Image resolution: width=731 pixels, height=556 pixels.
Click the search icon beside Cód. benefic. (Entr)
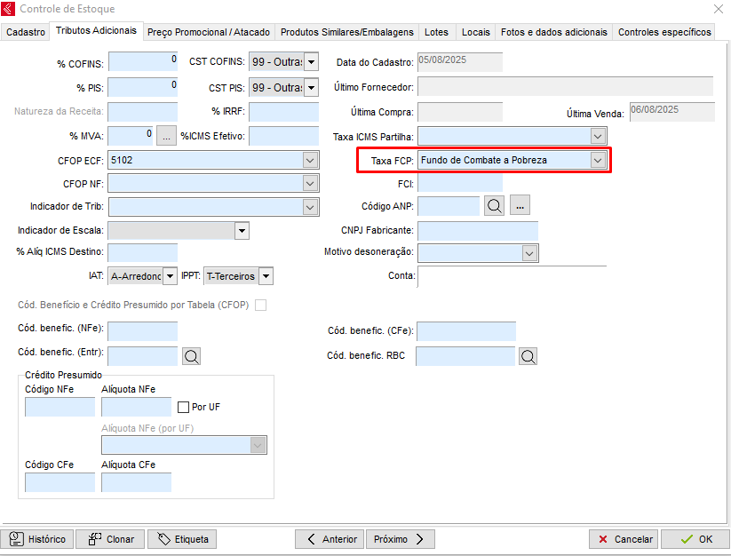point(191,356)
